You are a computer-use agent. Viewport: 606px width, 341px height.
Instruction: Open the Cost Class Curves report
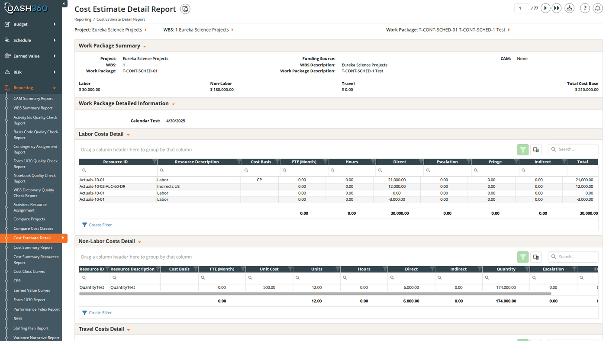(x=29, y=272)
